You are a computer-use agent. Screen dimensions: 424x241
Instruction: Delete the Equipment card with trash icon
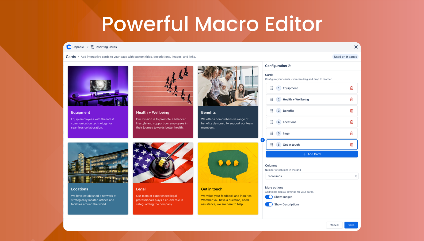click(x=352, y=88)
